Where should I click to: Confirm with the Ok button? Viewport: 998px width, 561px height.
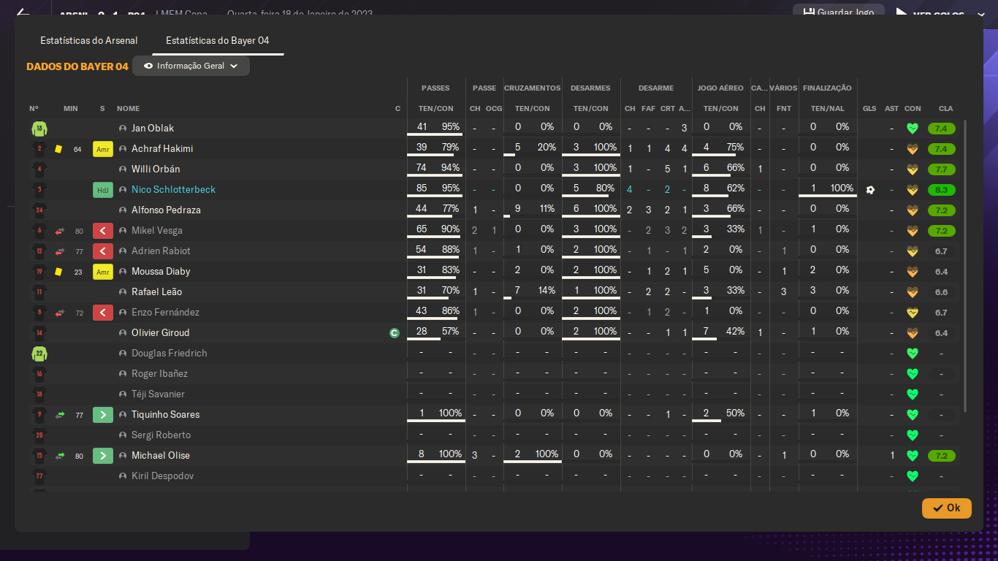pos(947,508)
